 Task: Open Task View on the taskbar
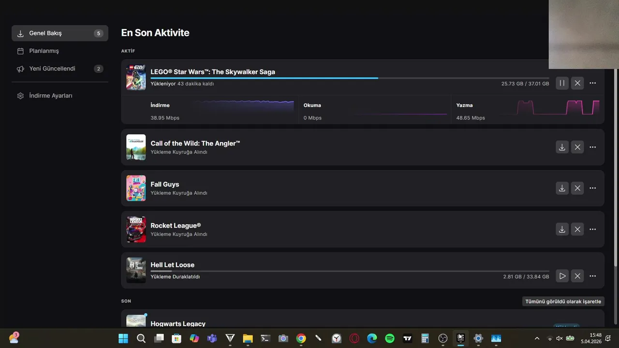coord(159,338)
